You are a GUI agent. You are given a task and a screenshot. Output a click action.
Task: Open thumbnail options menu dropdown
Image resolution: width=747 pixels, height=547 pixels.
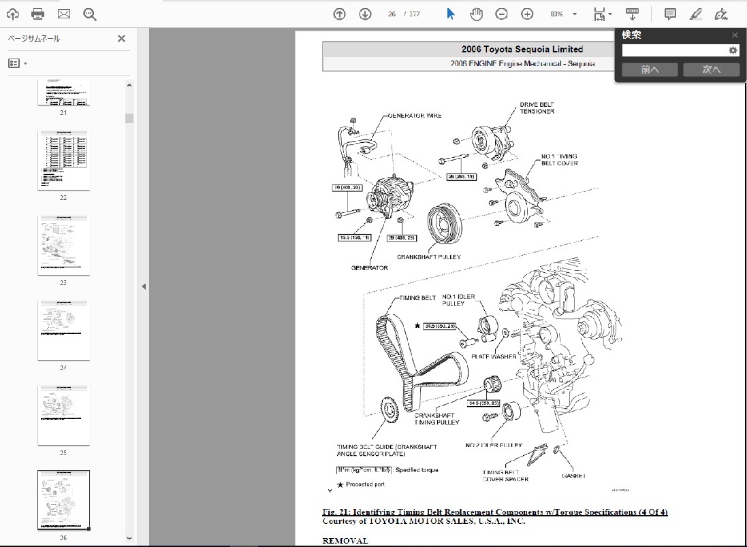(18, 63)
